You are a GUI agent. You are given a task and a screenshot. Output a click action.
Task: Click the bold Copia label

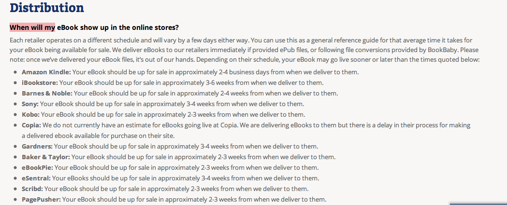(x=31, y=125)
